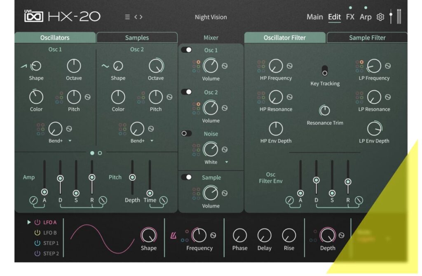Open the Oscillator Filter tab
Viewport: 422px width, 276px height.
(285, 38)
